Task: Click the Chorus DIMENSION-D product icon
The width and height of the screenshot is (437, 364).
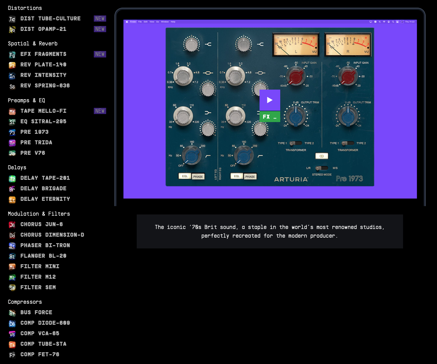Action: point(12,235)
